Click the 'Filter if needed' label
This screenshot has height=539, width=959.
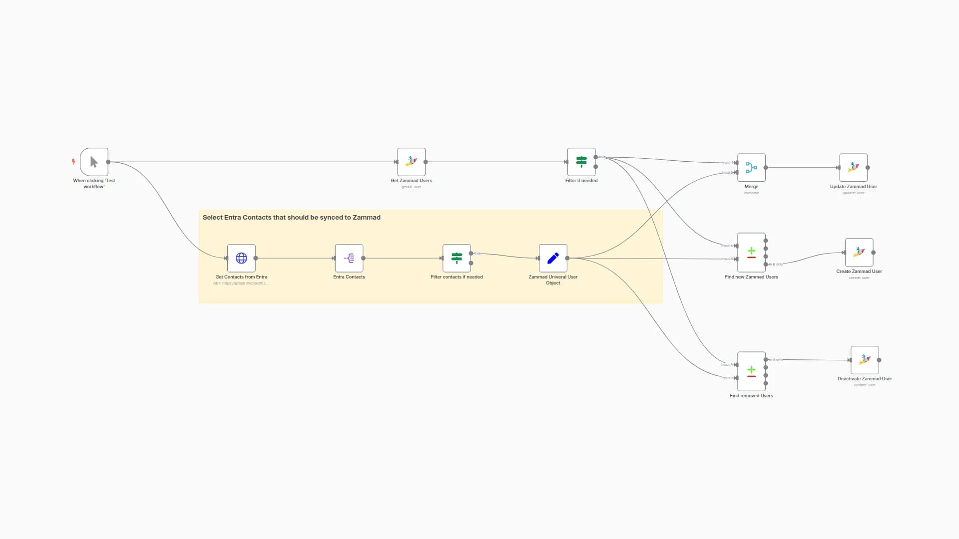581,181
